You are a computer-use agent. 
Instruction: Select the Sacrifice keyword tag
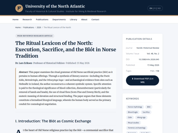point(146,112)
